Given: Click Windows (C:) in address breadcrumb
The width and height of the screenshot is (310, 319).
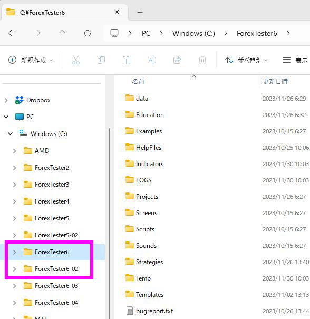Looking at the screenshot, I should pos(193,33).
